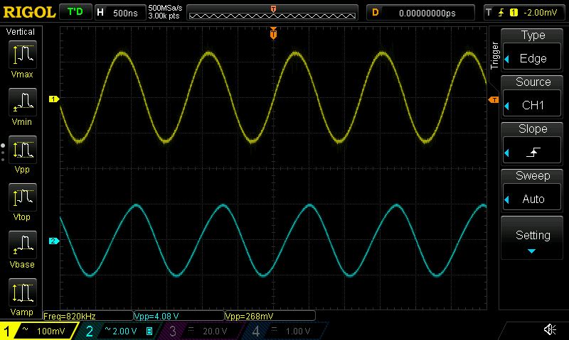Click the H 500ns timebase readout
The width and height of the screenshot is (569, 340).
pyautogui.click(x=120, y=13)
